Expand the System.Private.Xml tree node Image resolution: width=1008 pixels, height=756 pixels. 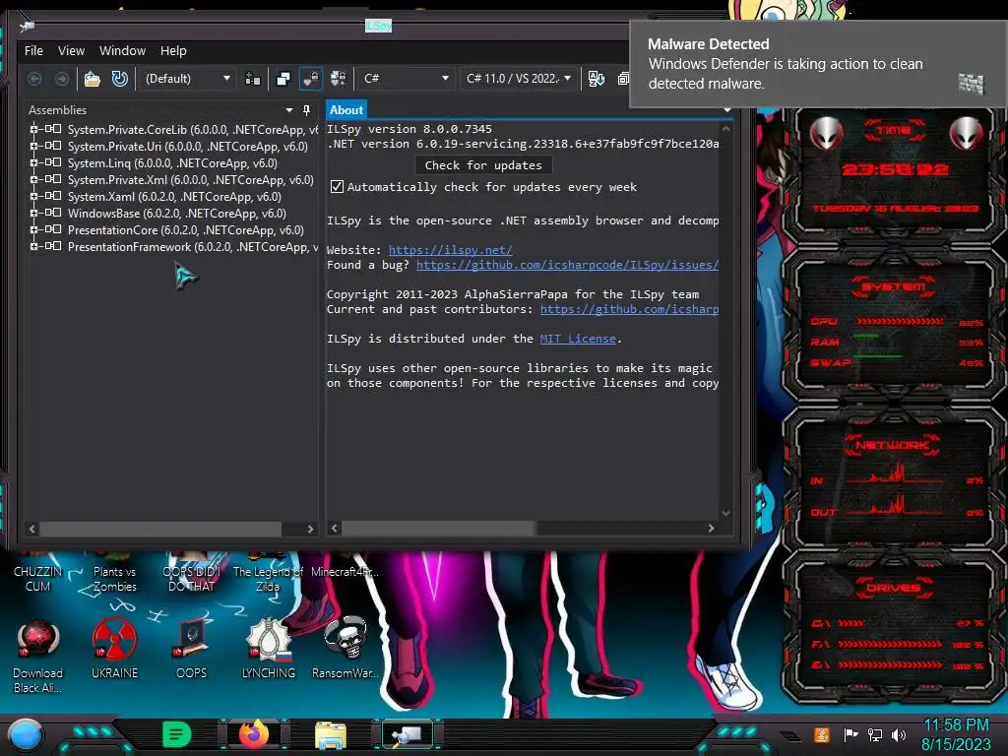point(33,179)
